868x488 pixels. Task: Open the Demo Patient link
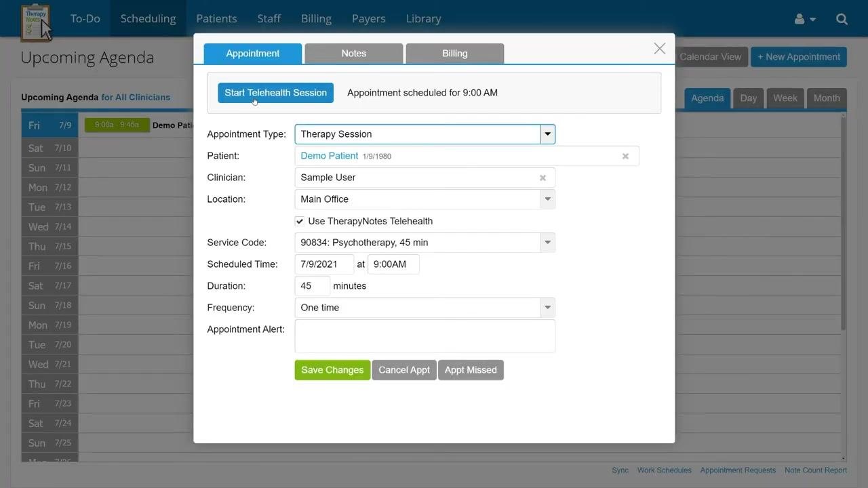(330, 156)
